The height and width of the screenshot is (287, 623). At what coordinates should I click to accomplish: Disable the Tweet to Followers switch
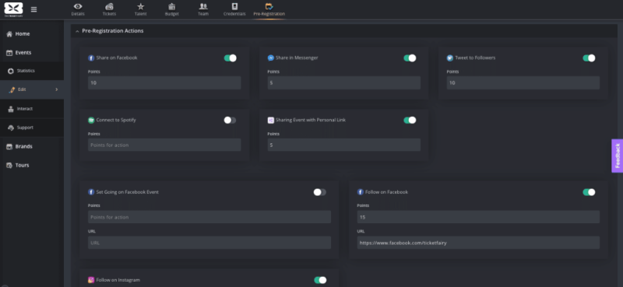coord(589,58)
